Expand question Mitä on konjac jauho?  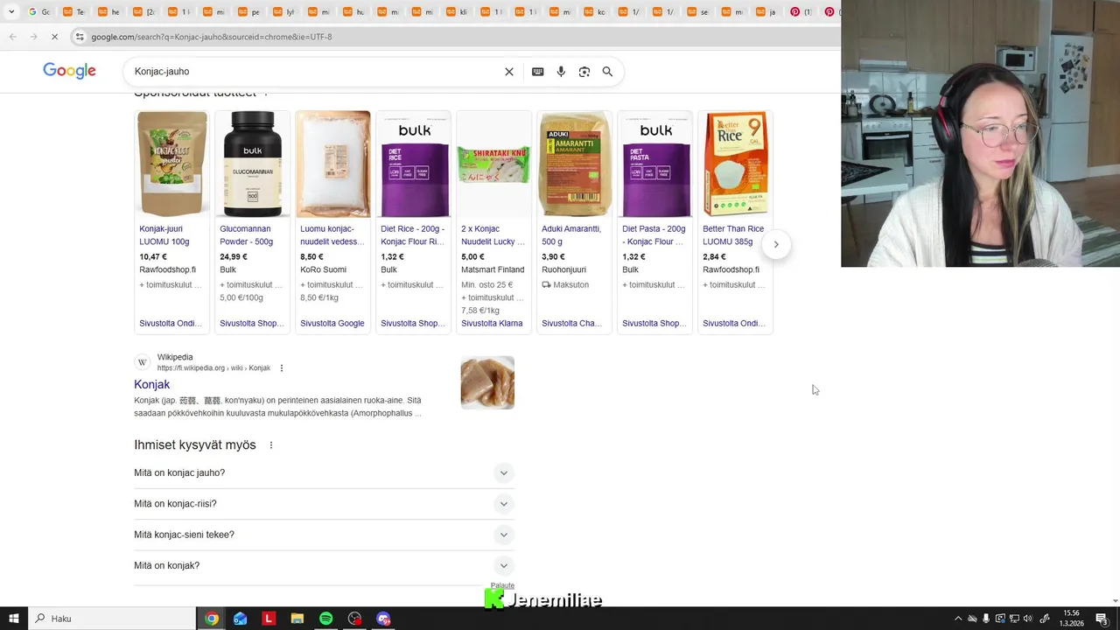(324, 473)
